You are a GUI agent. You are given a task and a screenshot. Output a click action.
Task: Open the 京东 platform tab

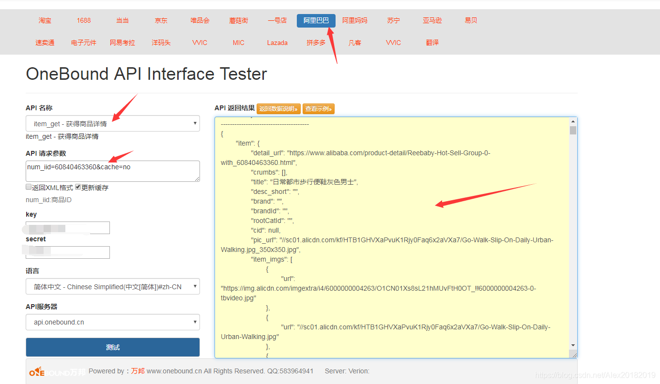click(161, 20)
